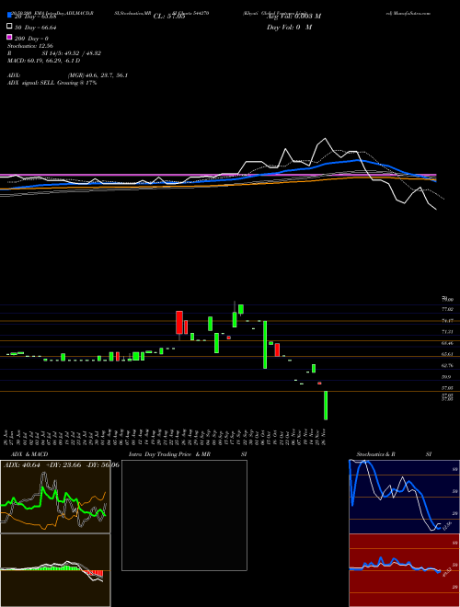Click the latest tall green candle at far right

coord(326,406)
